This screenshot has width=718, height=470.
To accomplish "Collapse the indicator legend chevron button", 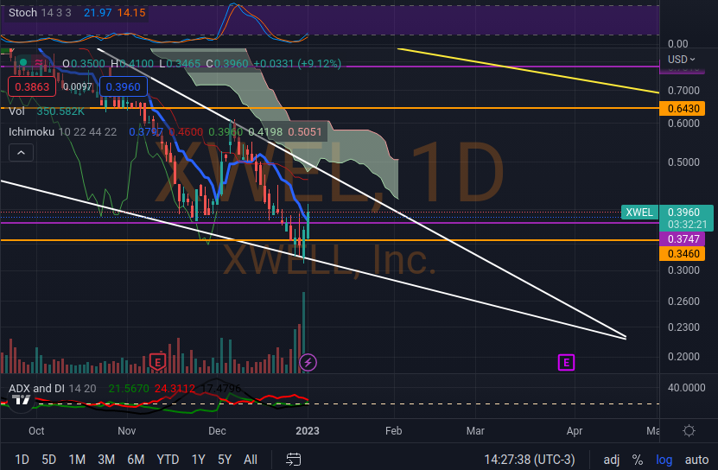I will 21,153.
